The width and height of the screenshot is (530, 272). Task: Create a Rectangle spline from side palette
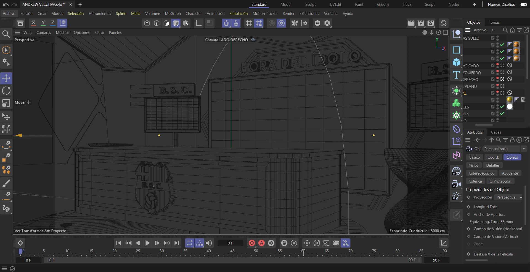point(456,50)
